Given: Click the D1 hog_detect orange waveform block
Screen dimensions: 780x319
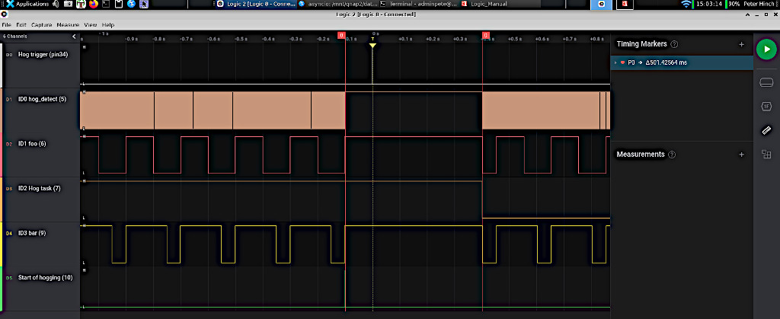Looking at the screenshot, I should tap(213, 110).
